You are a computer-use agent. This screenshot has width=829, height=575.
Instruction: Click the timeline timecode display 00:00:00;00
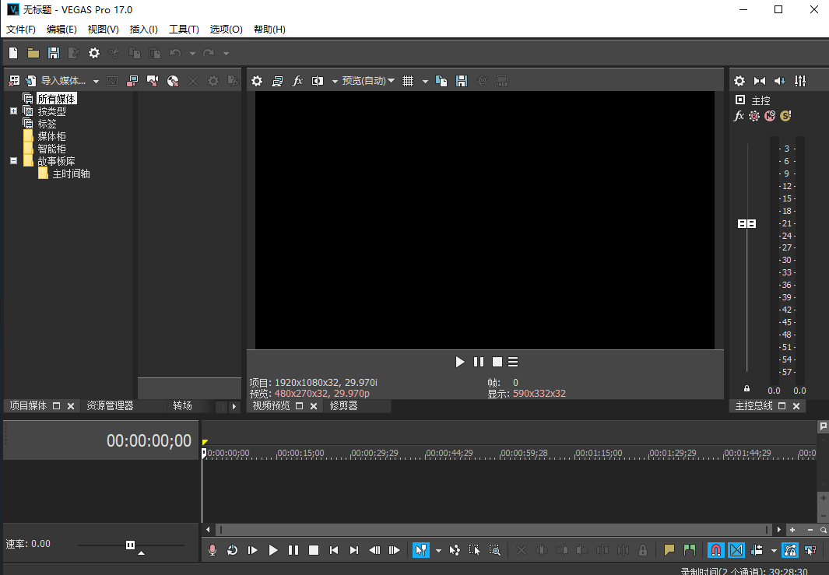149,440
